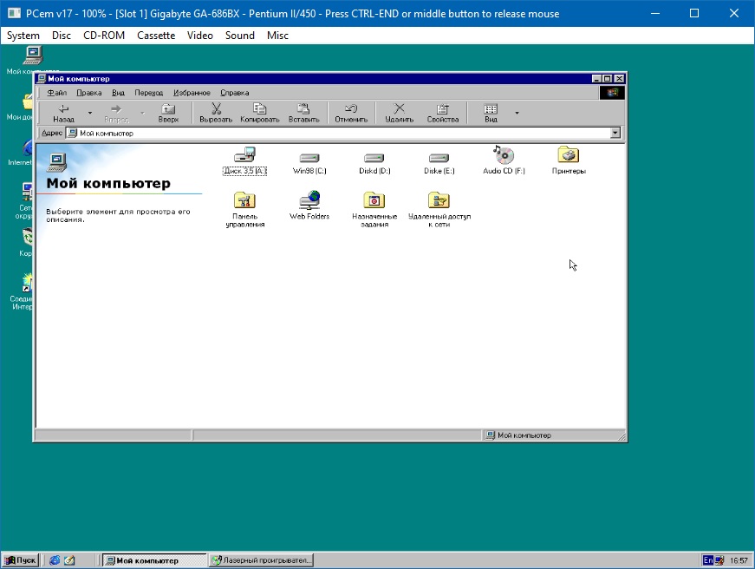This screenshot has width=755, height=569.
Task: Expand the Назад history dropdown arrow
Action: pos(89,113)
